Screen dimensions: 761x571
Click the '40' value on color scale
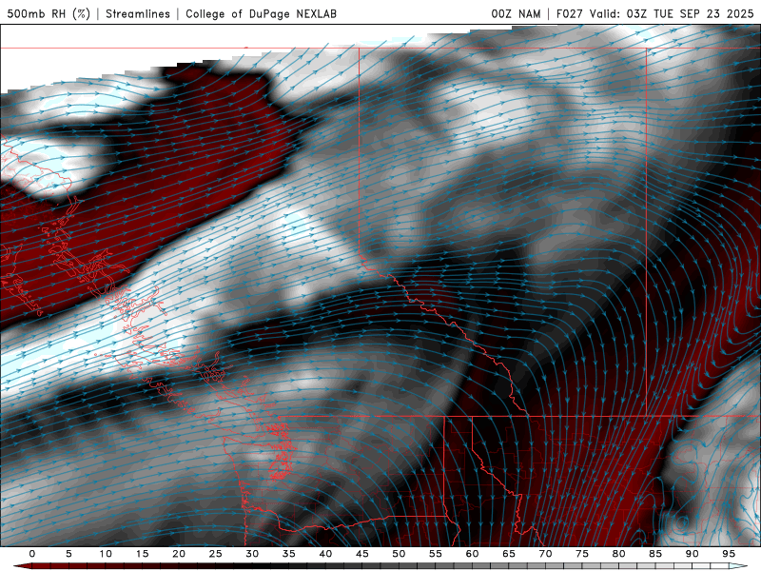[x=325, y=554]
